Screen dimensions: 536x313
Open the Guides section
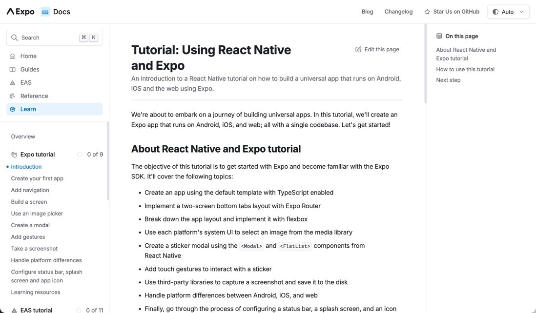tap(54, 69)
